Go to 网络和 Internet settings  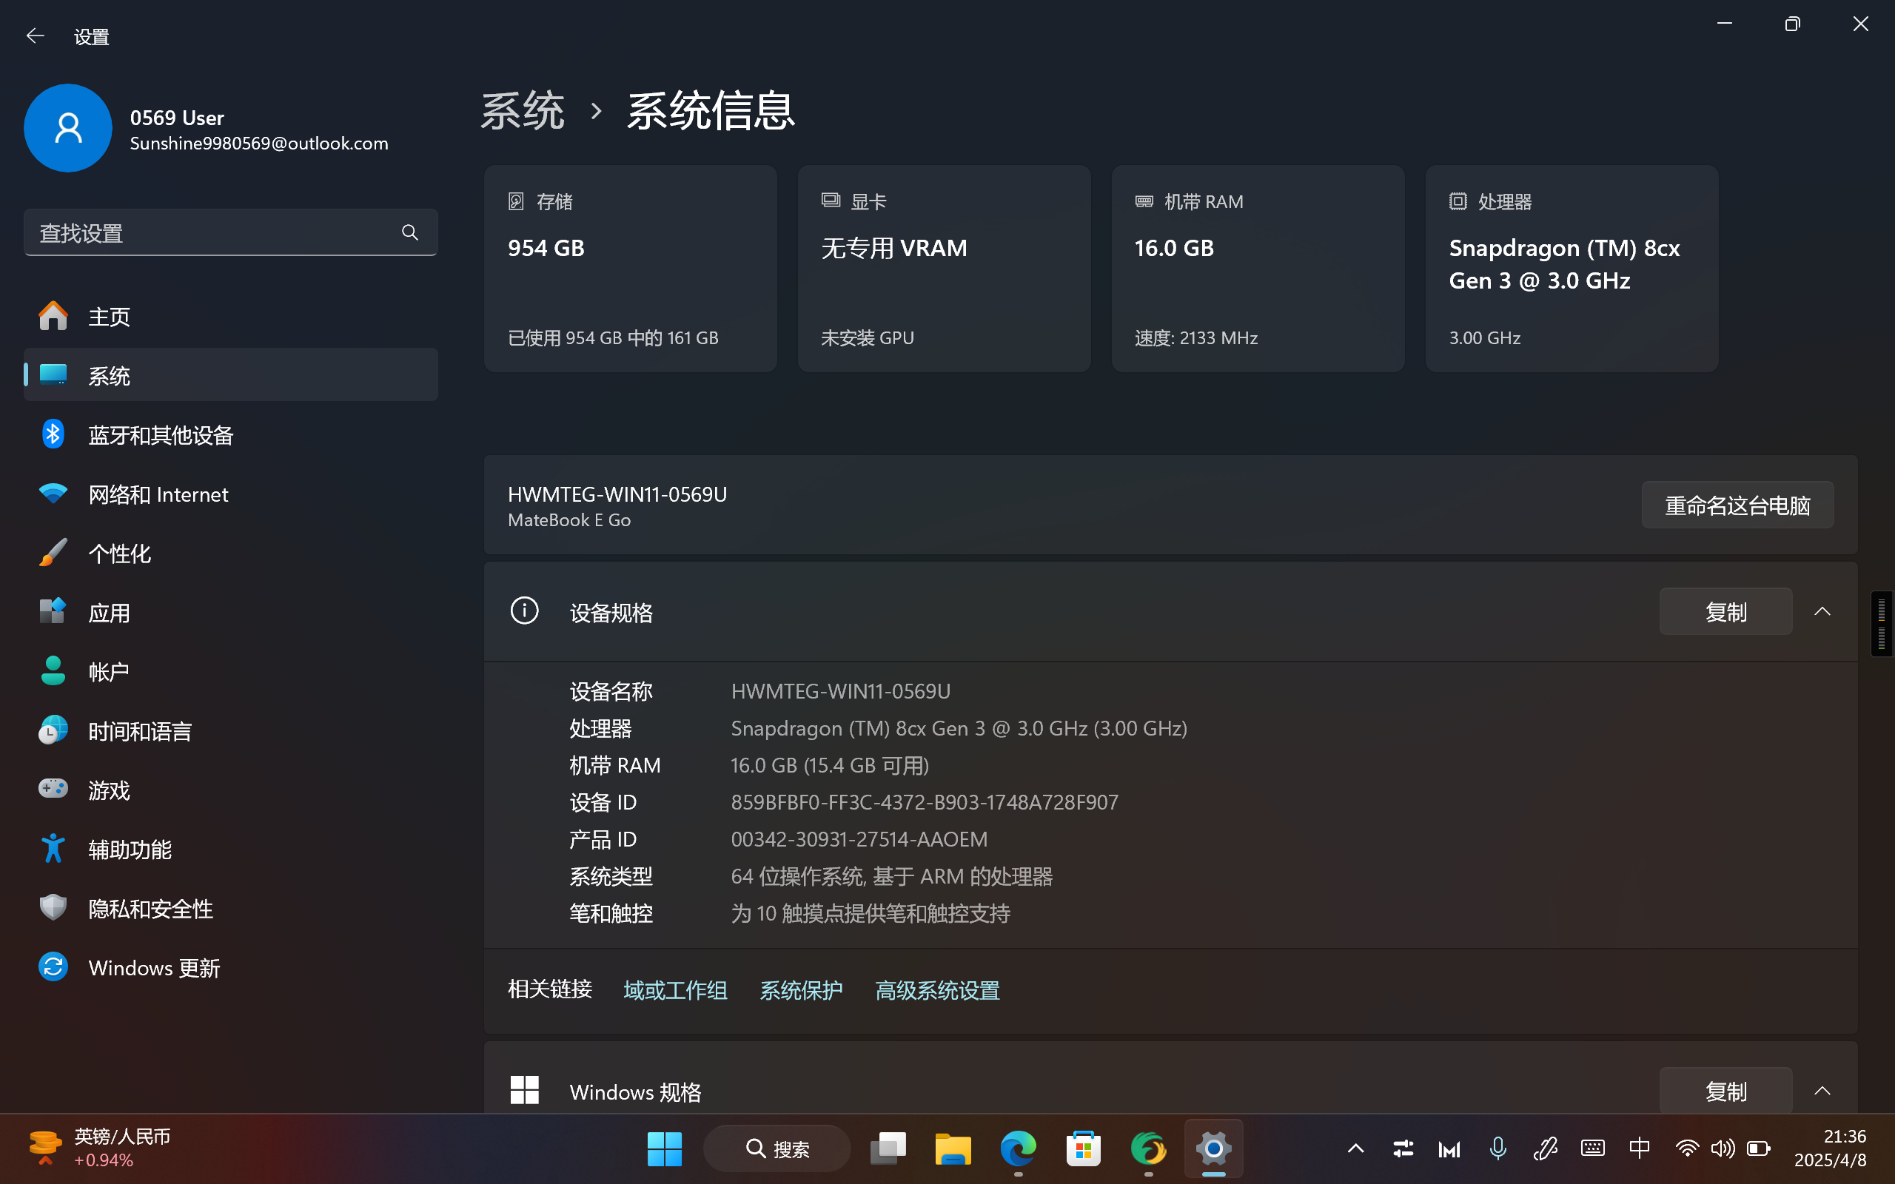point(158,494)
